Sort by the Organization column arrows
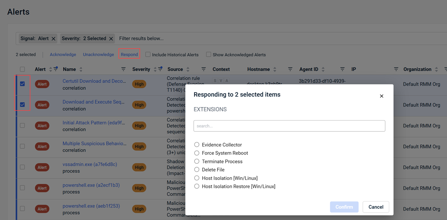This screenshot has width=447, height=220. click(436, 69)
